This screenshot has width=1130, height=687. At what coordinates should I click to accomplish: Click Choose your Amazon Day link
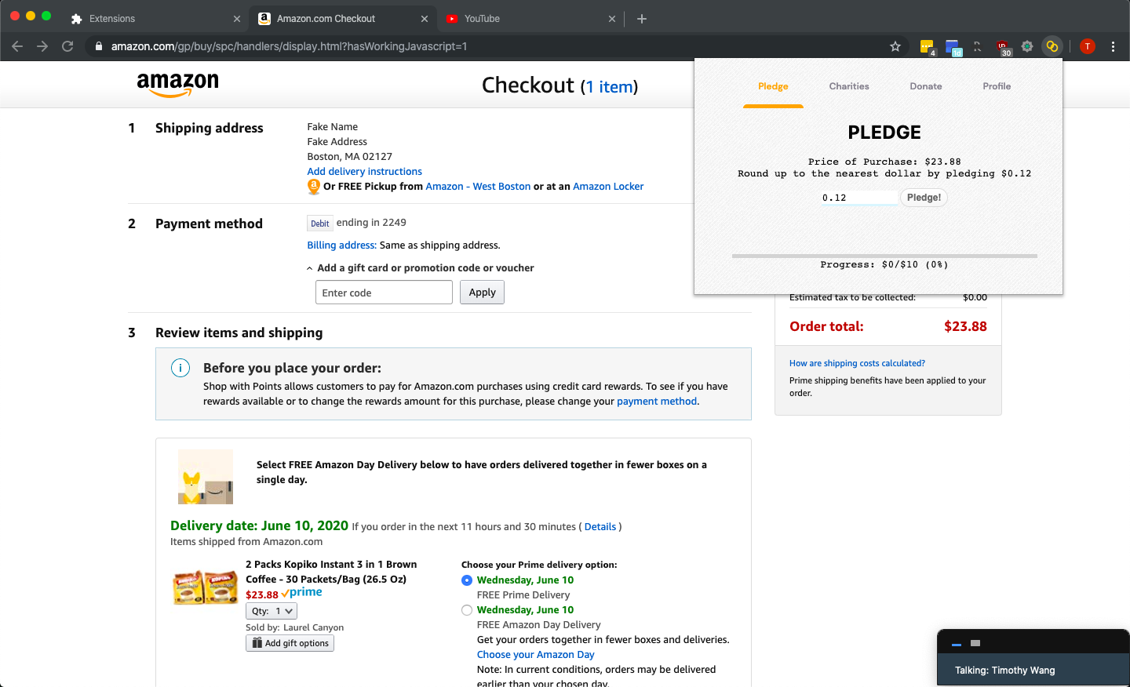coord(536,655)
